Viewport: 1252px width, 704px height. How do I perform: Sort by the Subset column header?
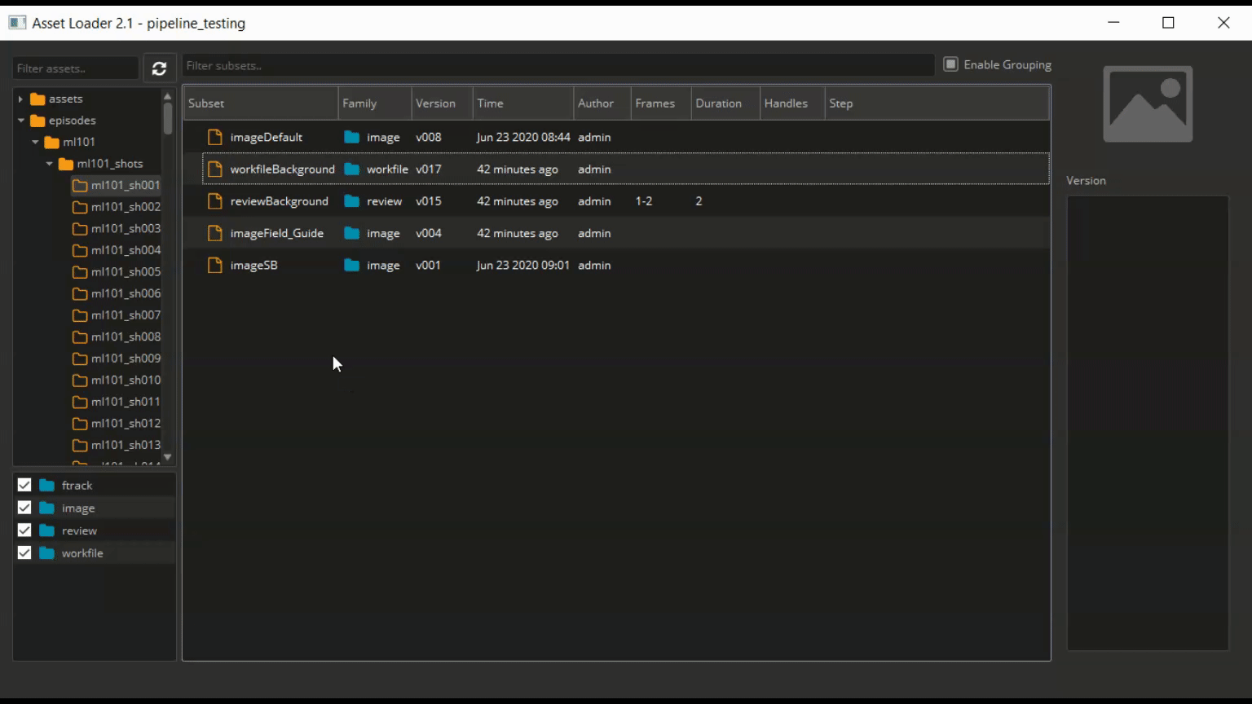tap(261, 103)
